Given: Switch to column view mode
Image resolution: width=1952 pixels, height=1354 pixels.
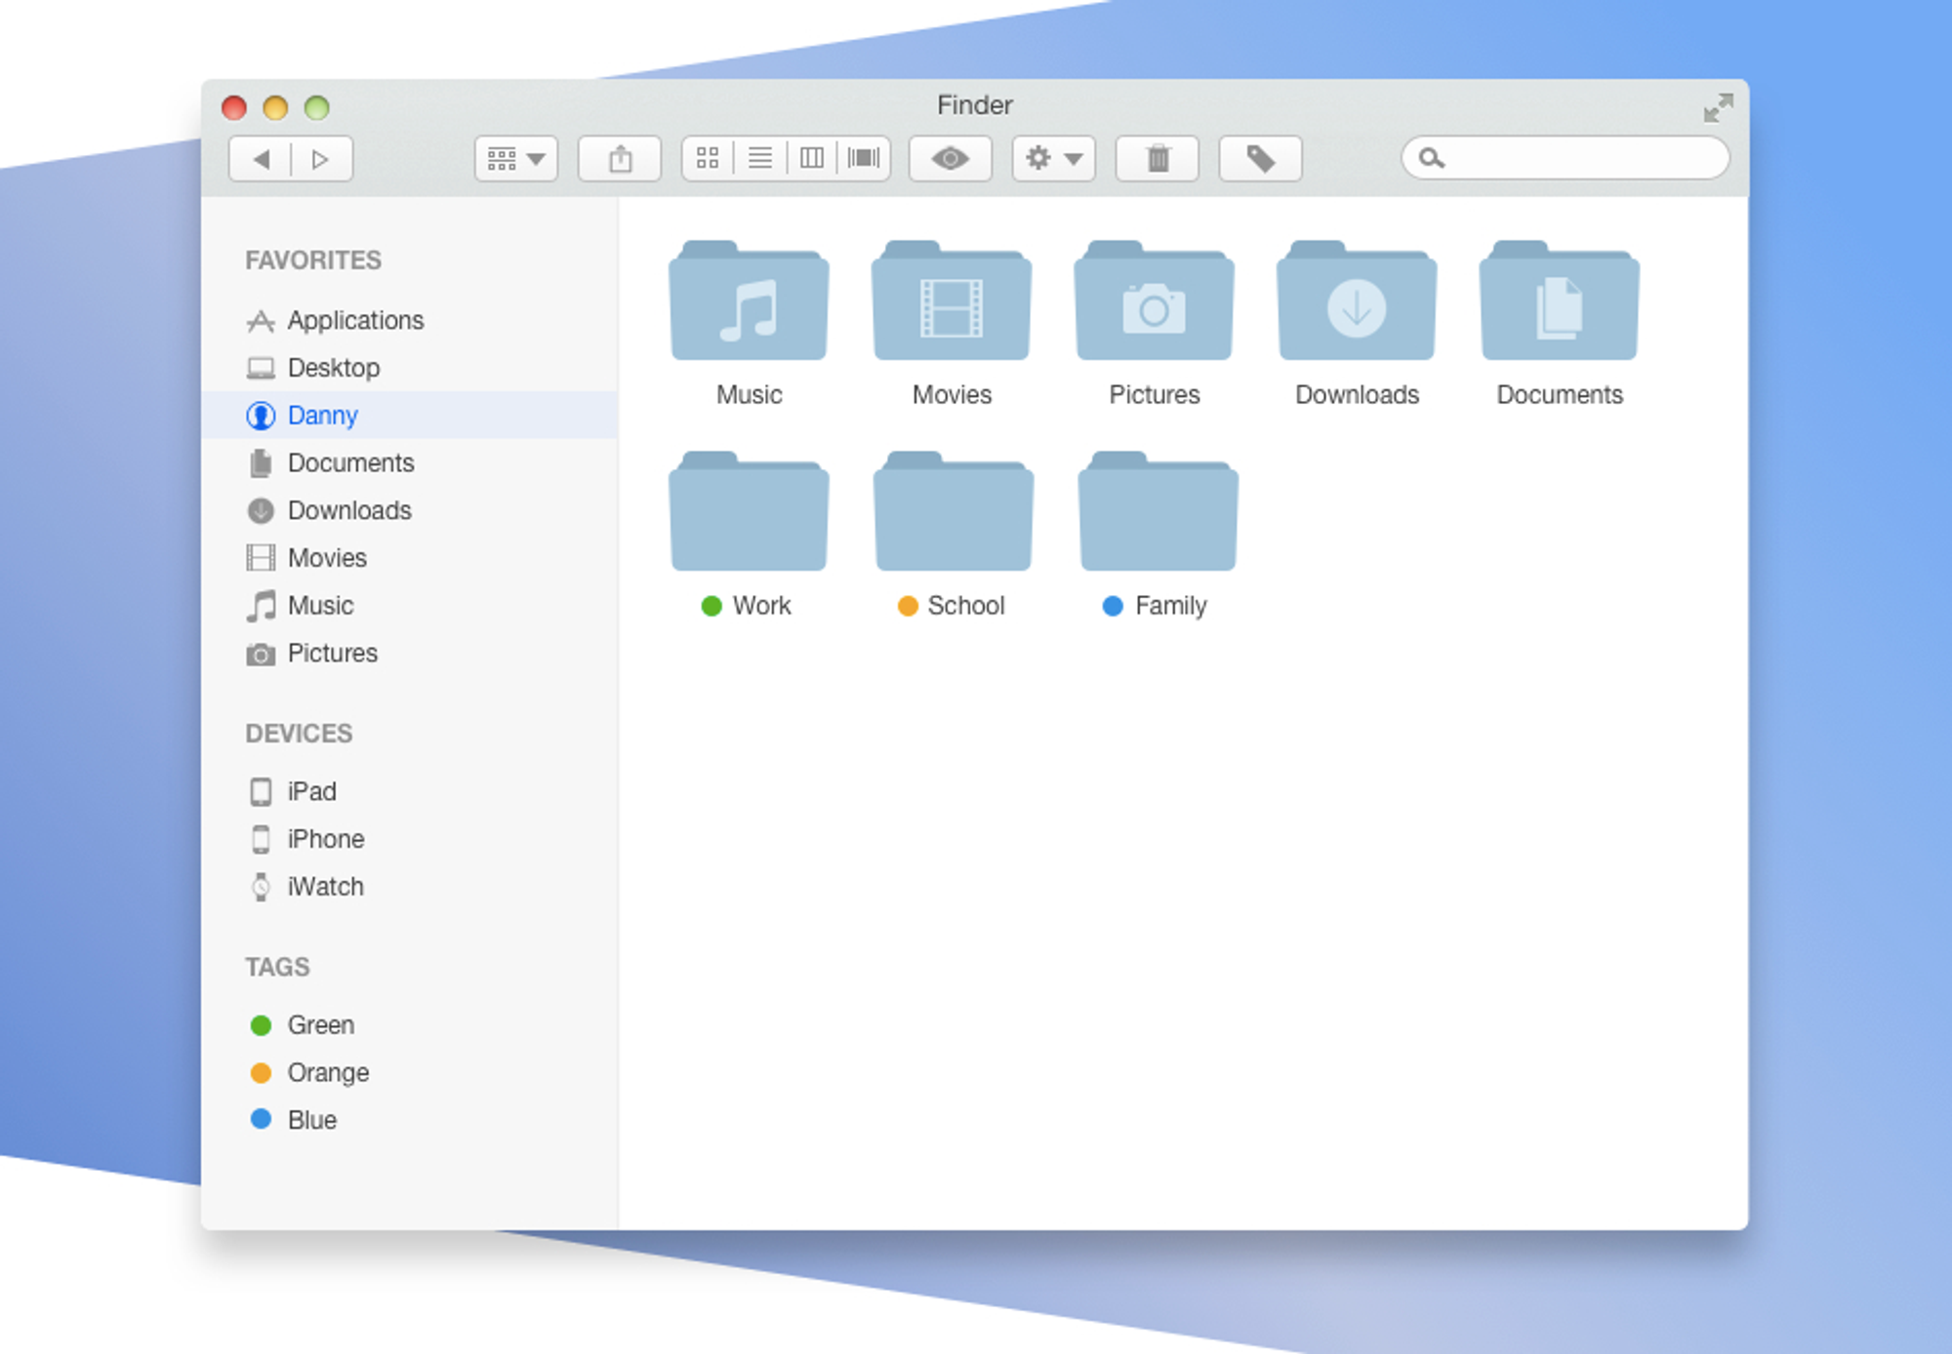Looking at the screenshot, I should [x=811, y=158].
